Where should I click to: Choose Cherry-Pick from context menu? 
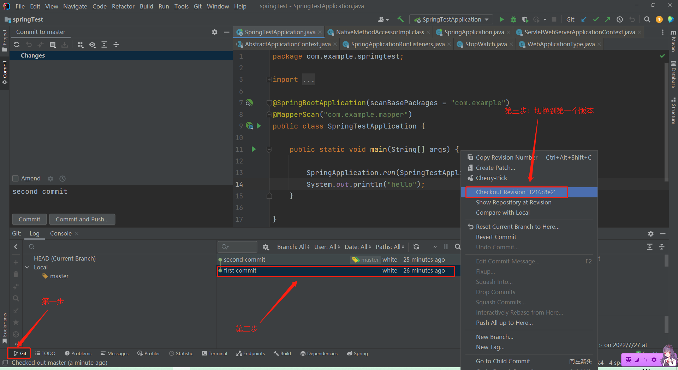529,178
